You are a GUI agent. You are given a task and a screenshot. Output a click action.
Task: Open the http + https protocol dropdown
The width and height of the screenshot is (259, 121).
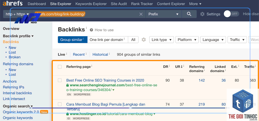click(17, 14)
